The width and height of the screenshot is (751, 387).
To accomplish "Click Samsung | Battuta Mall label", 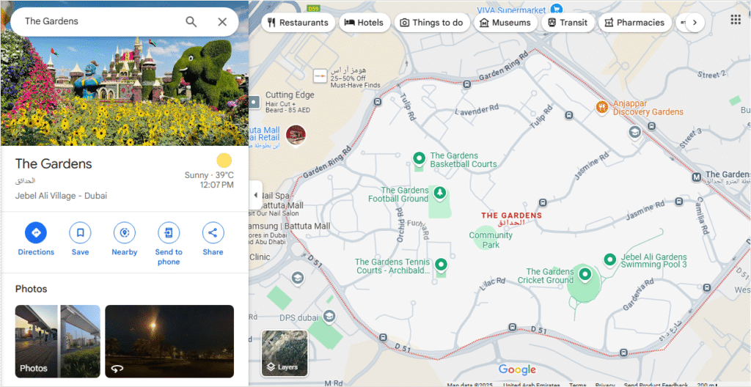I will [x=289, y=226].
